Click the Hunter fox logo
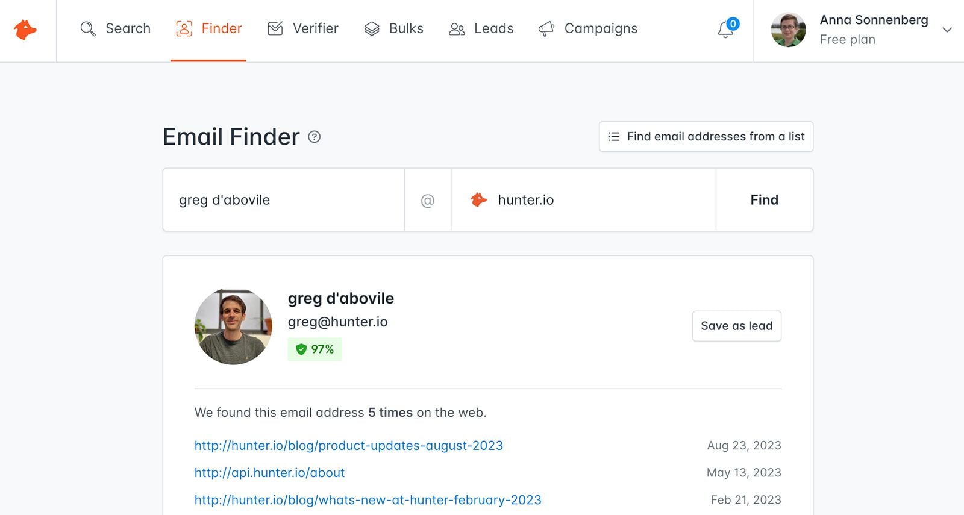 pos(25,30)
